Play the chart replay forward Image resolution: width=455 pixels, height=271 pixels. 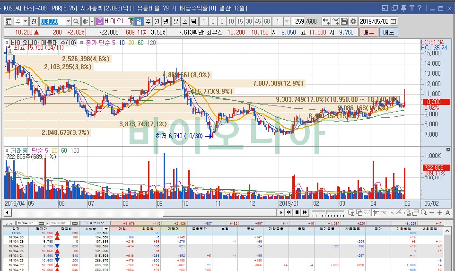coord(281,212)
